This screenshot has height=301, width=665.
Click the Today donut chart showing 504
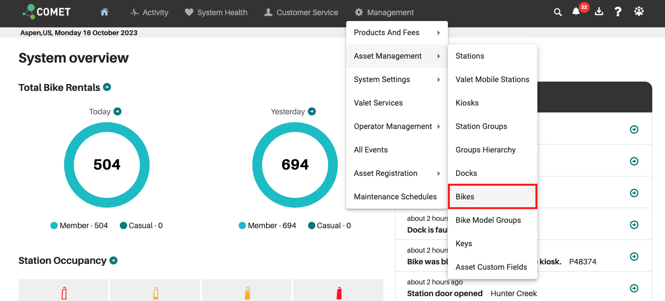107,165
